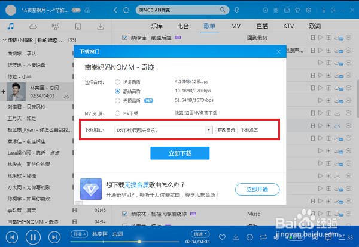Click the refresh icon in header

tap(126, 10)
